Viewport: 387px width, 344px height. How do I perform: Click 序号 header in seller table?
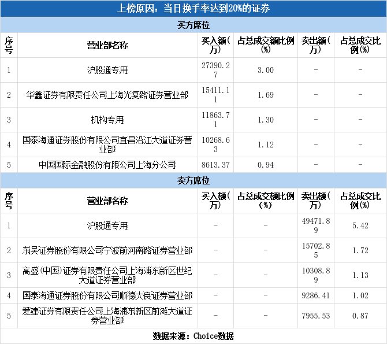pos(9,201)
